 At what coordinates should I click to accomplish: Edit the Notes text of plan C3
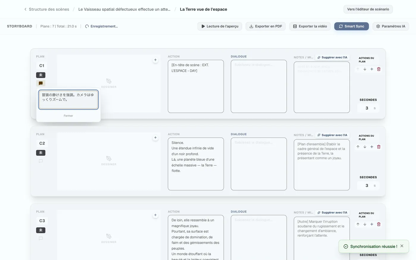click(322, 238)
